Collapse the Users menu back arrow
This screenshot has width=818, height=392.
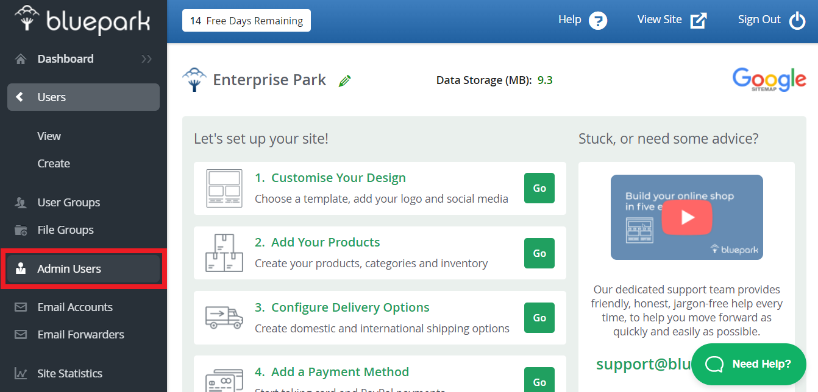20,97
